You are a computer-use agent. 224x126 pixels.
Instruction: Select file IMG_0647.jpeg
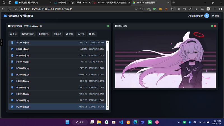tap(57, 87)
